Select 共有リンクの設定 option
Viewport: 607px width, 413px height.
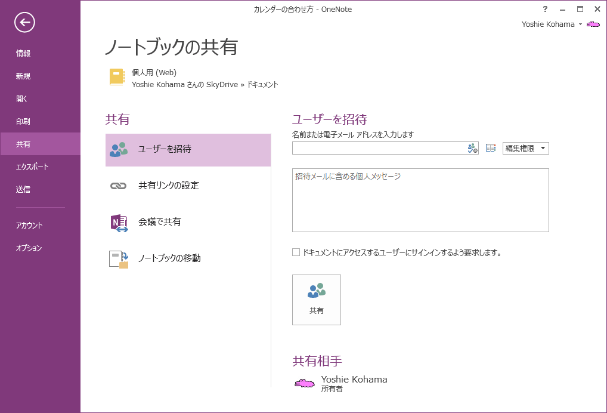(x=188, y=186)
